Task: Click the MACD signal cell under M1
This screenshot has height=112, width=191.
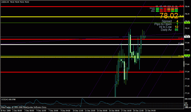Action: tap(157, 8)
